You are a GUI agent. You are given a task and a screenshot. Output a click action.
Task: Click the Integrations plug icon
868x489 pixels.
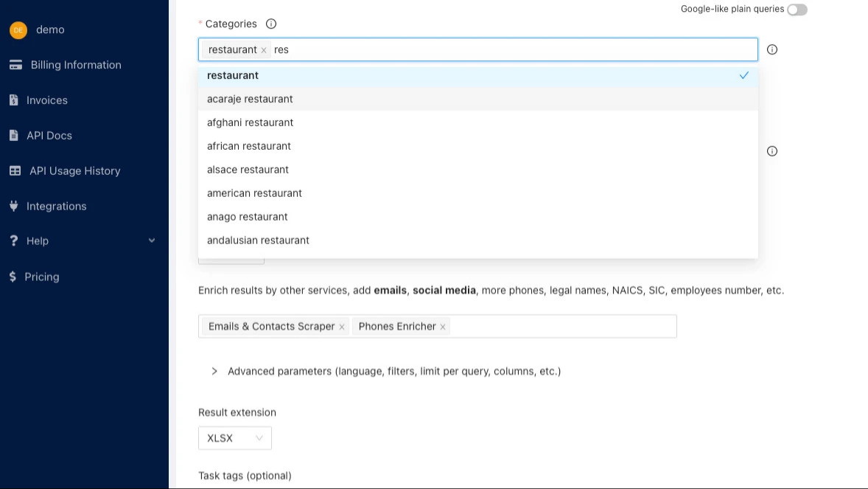(14, 207)
